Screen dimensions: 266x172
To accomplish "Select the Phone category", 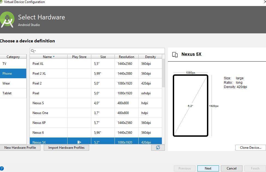I will (13, 74).
